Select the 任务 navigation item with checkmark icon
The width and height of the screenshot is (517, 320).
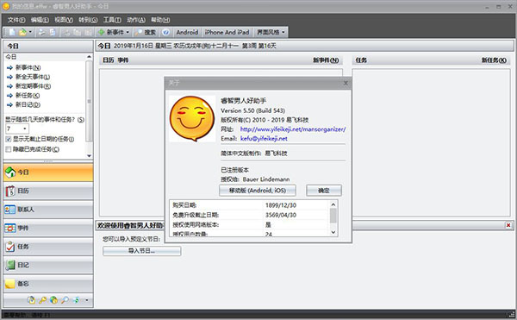coord(48,247)
